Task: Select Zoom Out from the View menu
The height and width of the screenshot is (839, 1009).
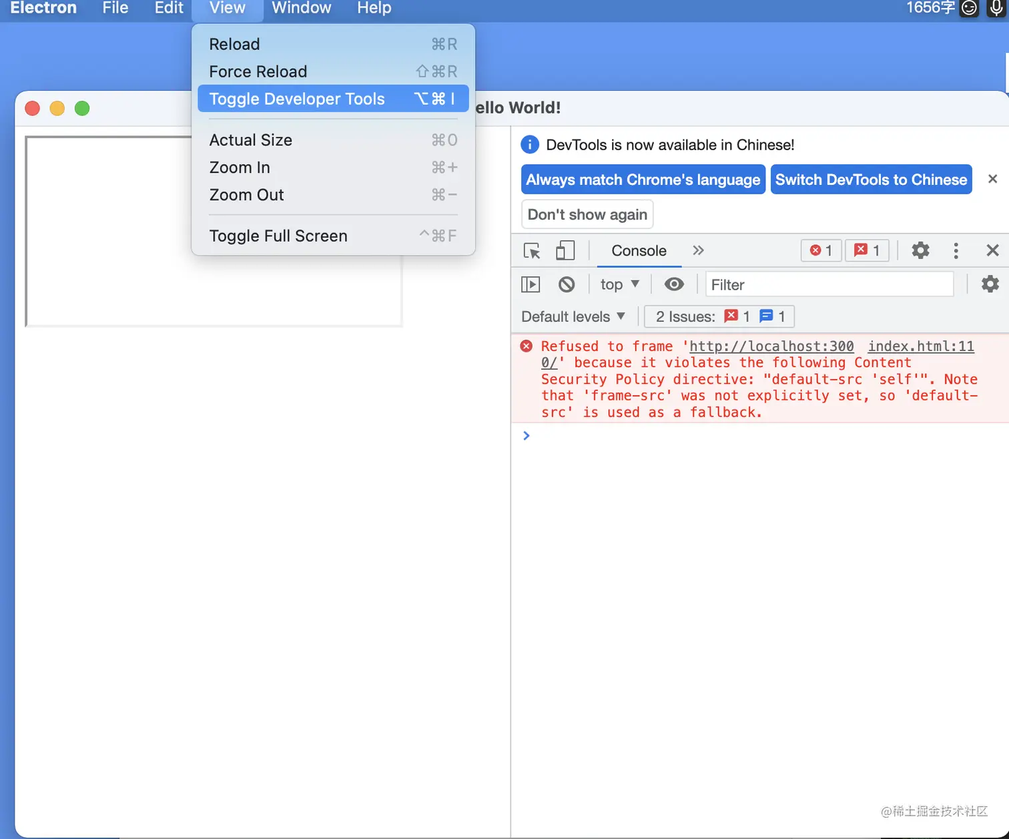Action: click(x=333, y=195)
